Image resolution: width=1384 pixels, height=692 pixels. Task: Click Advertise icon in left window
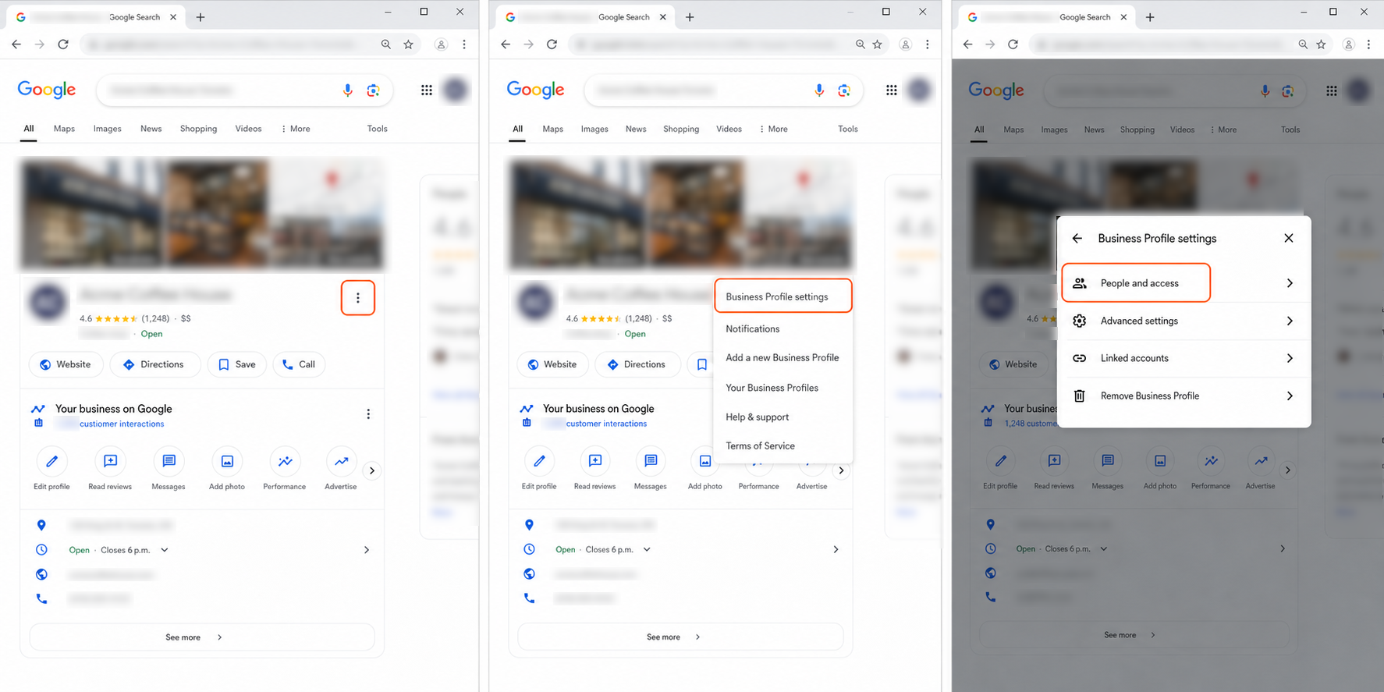click(x=341, y=461)
